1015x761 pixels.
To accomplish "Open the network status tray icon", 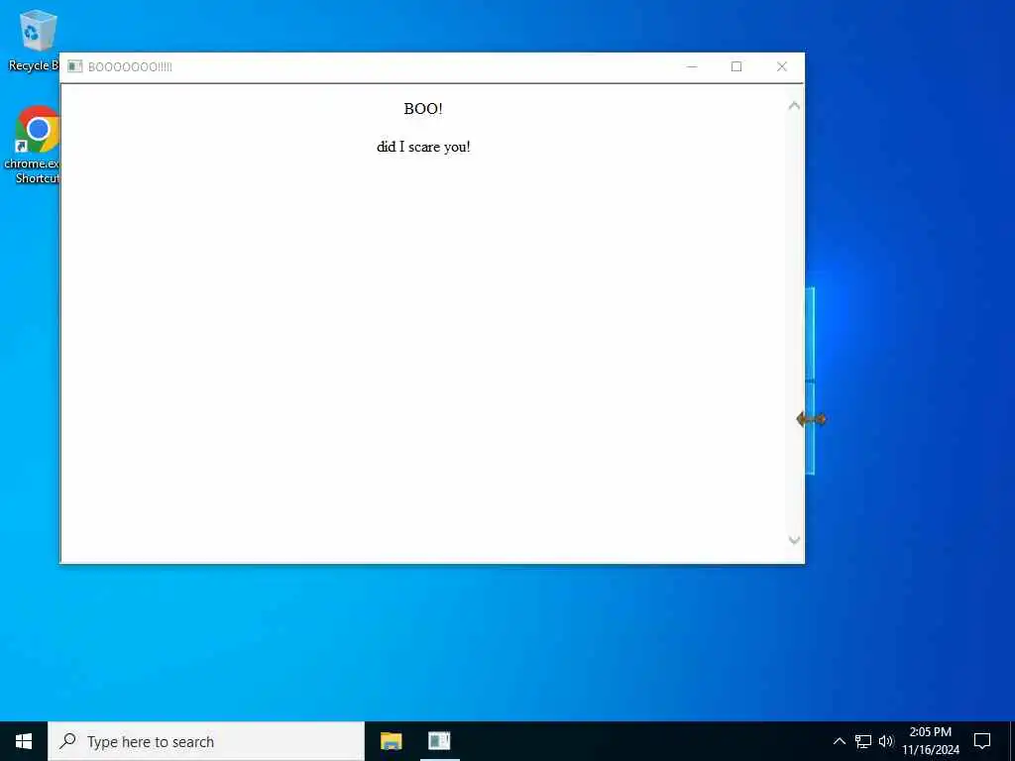I will tap(863, 741).
